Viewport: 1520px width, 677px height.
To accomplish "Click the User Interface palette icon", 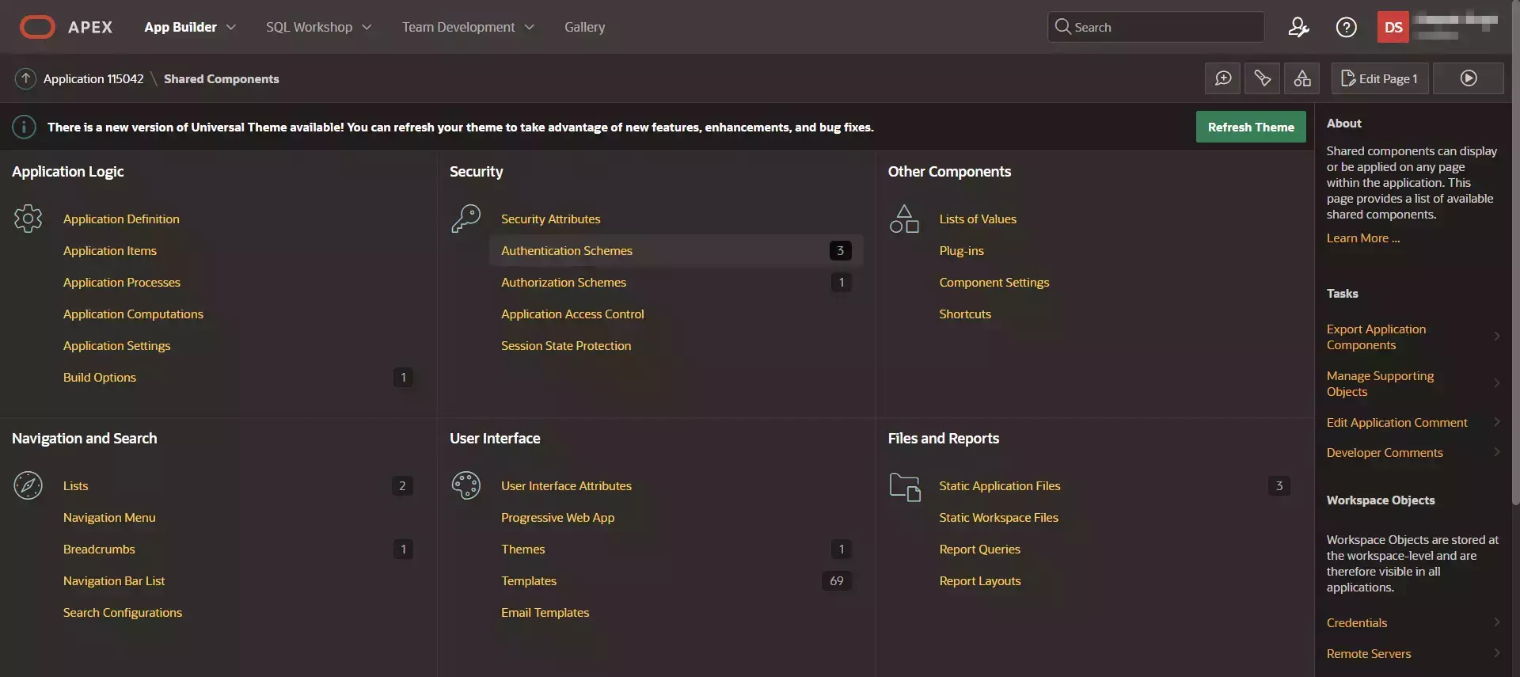I will coord(466,485).
